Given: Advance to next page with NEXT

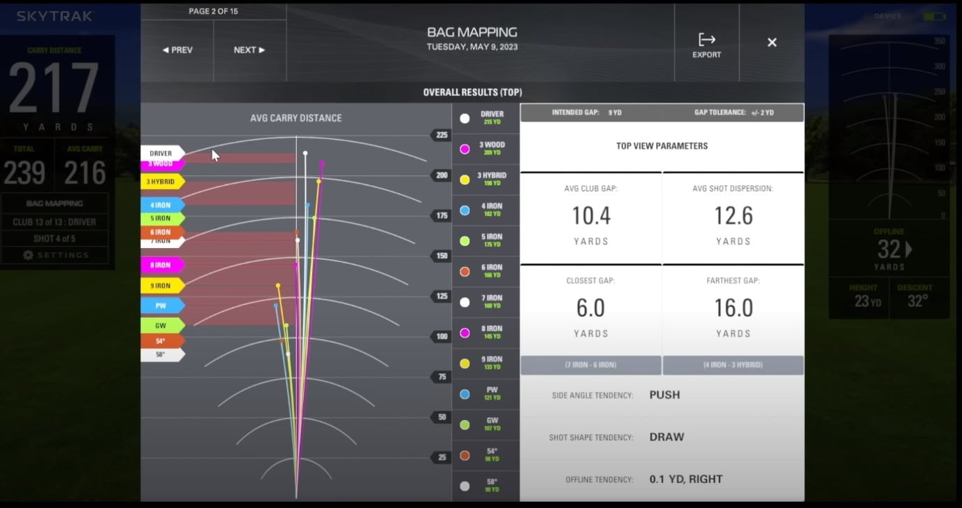Looking at the screenshot, I should (x=249, y=50).
